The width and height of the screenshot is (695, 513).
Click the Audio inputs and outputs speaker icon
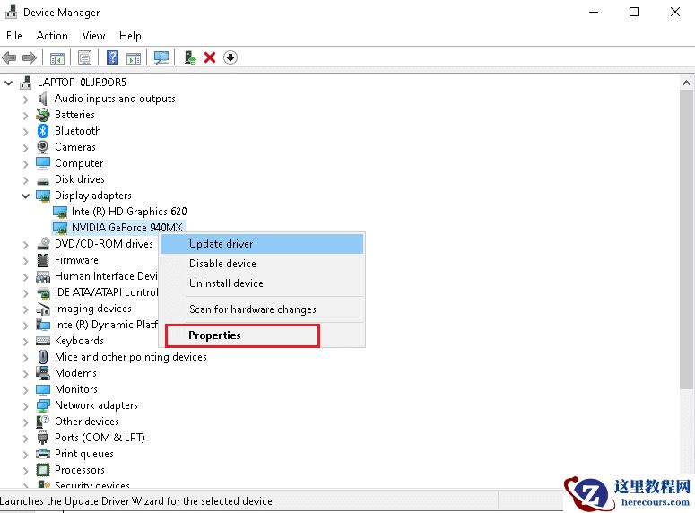[42, 99]
